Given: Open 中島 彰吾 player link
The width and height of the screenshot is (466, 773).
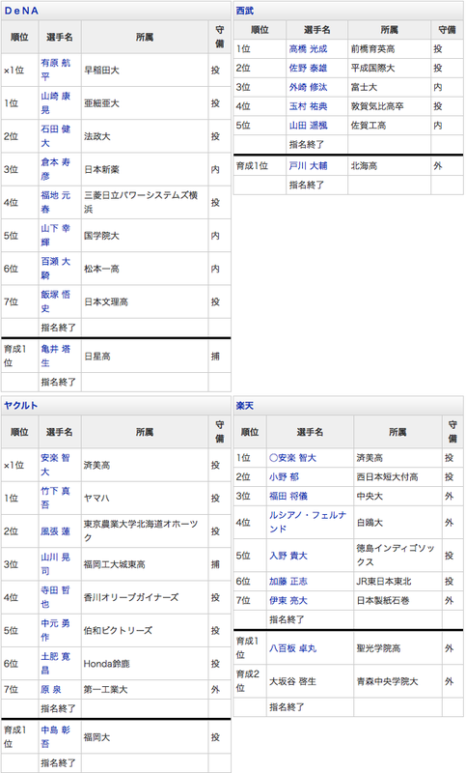Looking at the screenshot, I should pyautogui.click(x=55, y=736).
